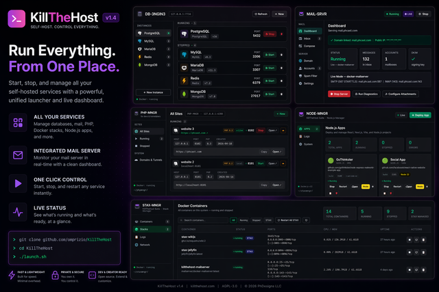Image resolution: width=439 pixels, height=292 pixels.
Task: Restart the GoThinkster app
Action: pyautogui.click(x=343, y=187)
